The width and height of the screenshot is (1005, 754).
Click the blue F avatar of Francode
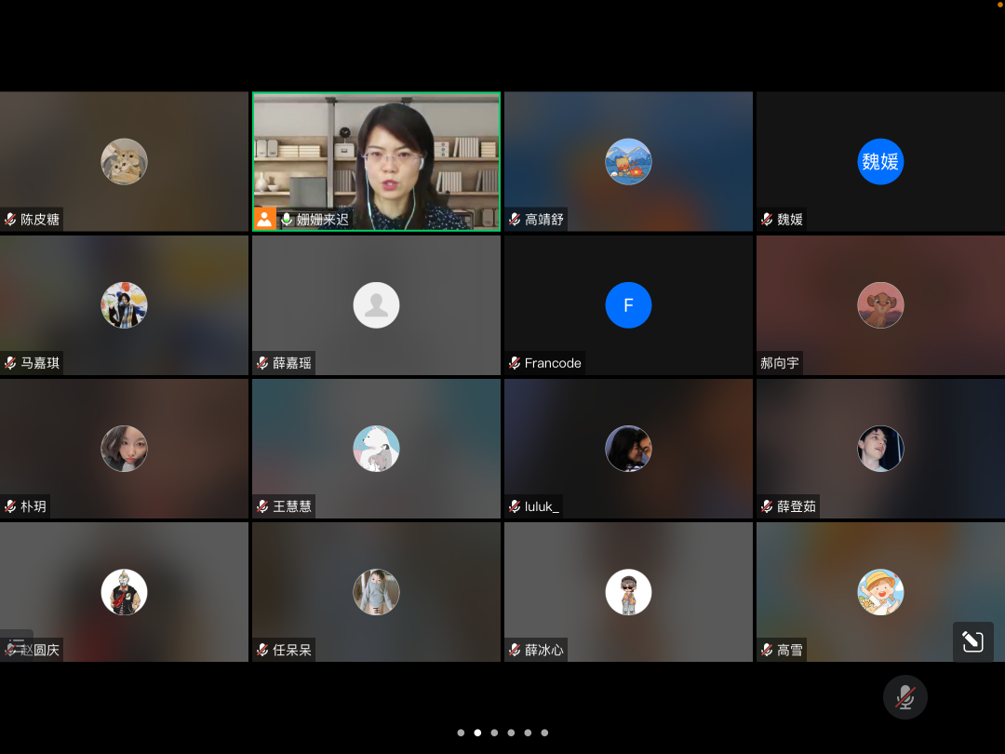coord(628,305)
